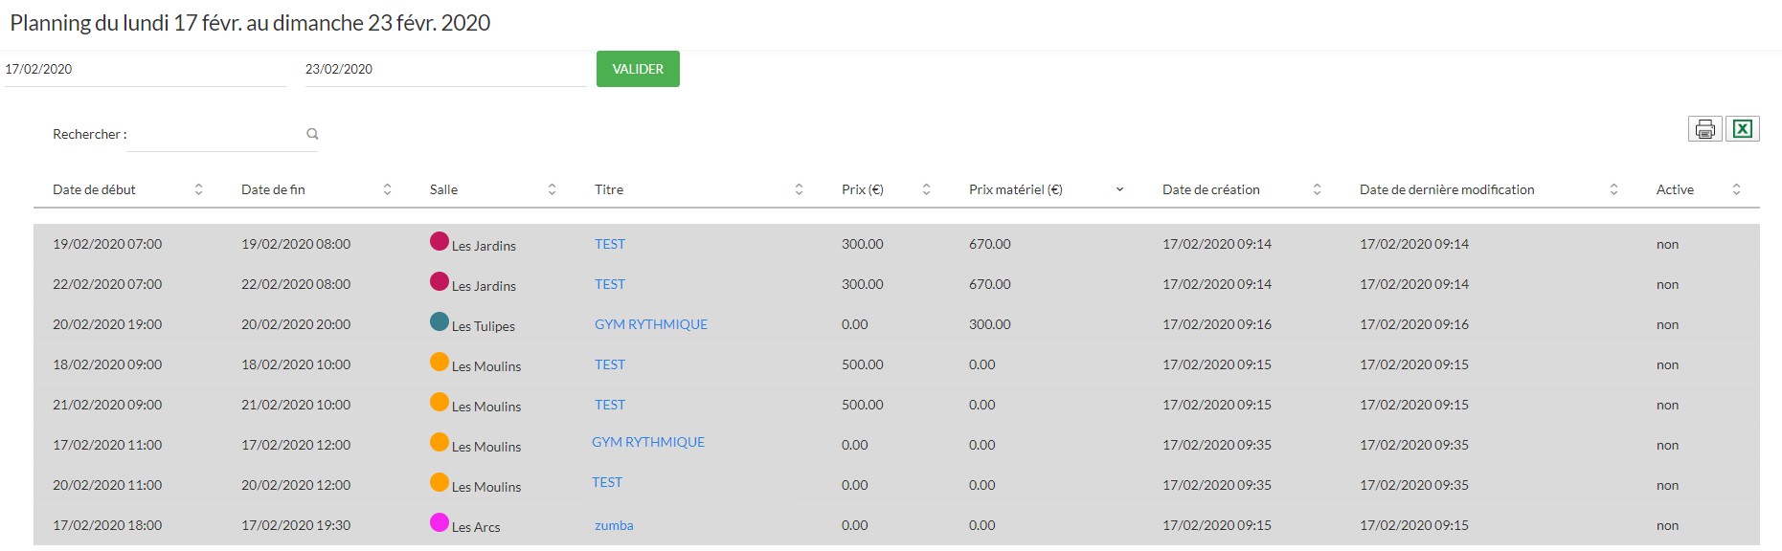Click crimson dot on 19/02/2020 Les Jardins row

click(x=440, y=241)
